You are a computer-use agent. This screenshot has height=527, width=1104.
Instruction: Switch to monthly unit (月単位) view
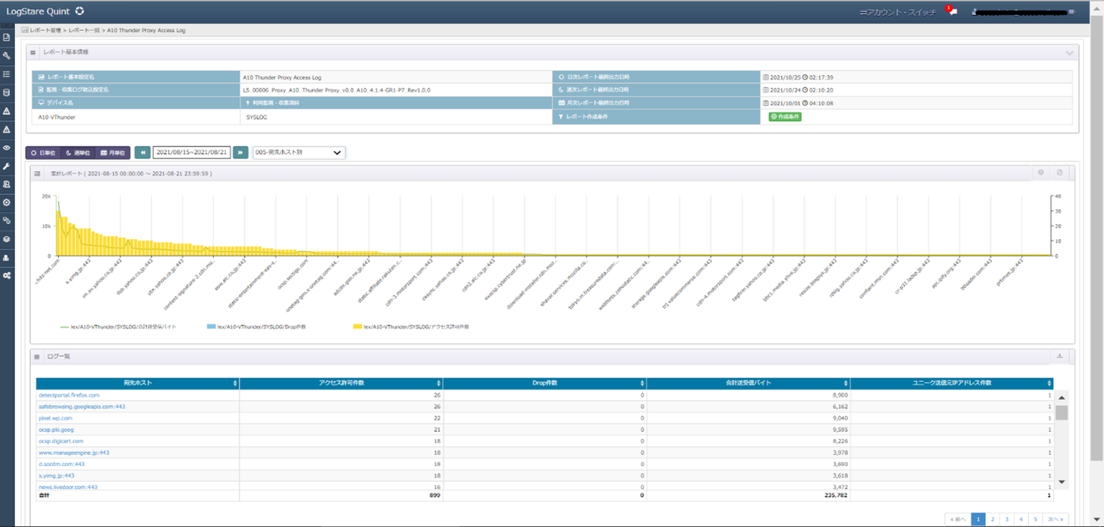[x=113, y=153]
